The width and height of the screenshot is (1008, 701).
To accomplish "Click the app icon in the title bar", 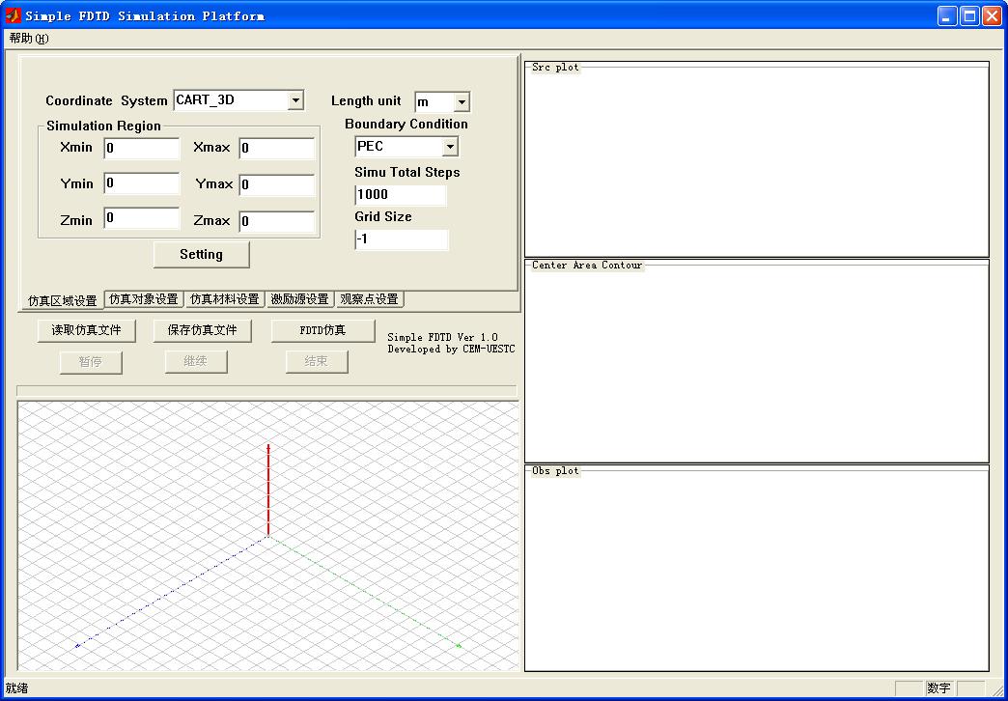I will [13, 15].
